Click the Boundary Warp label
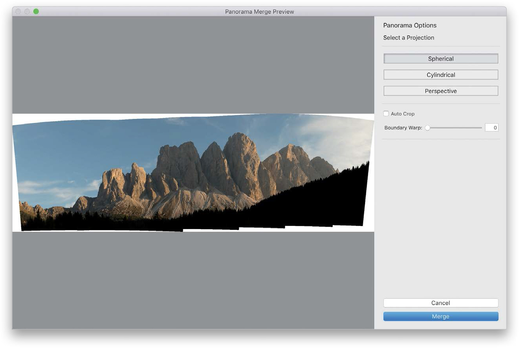Image resolution: width=519 pixels, height=348 pixels. 403,128
